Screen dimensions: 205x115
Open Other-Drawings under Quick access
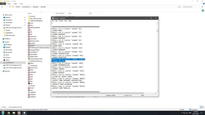(10, 35)
